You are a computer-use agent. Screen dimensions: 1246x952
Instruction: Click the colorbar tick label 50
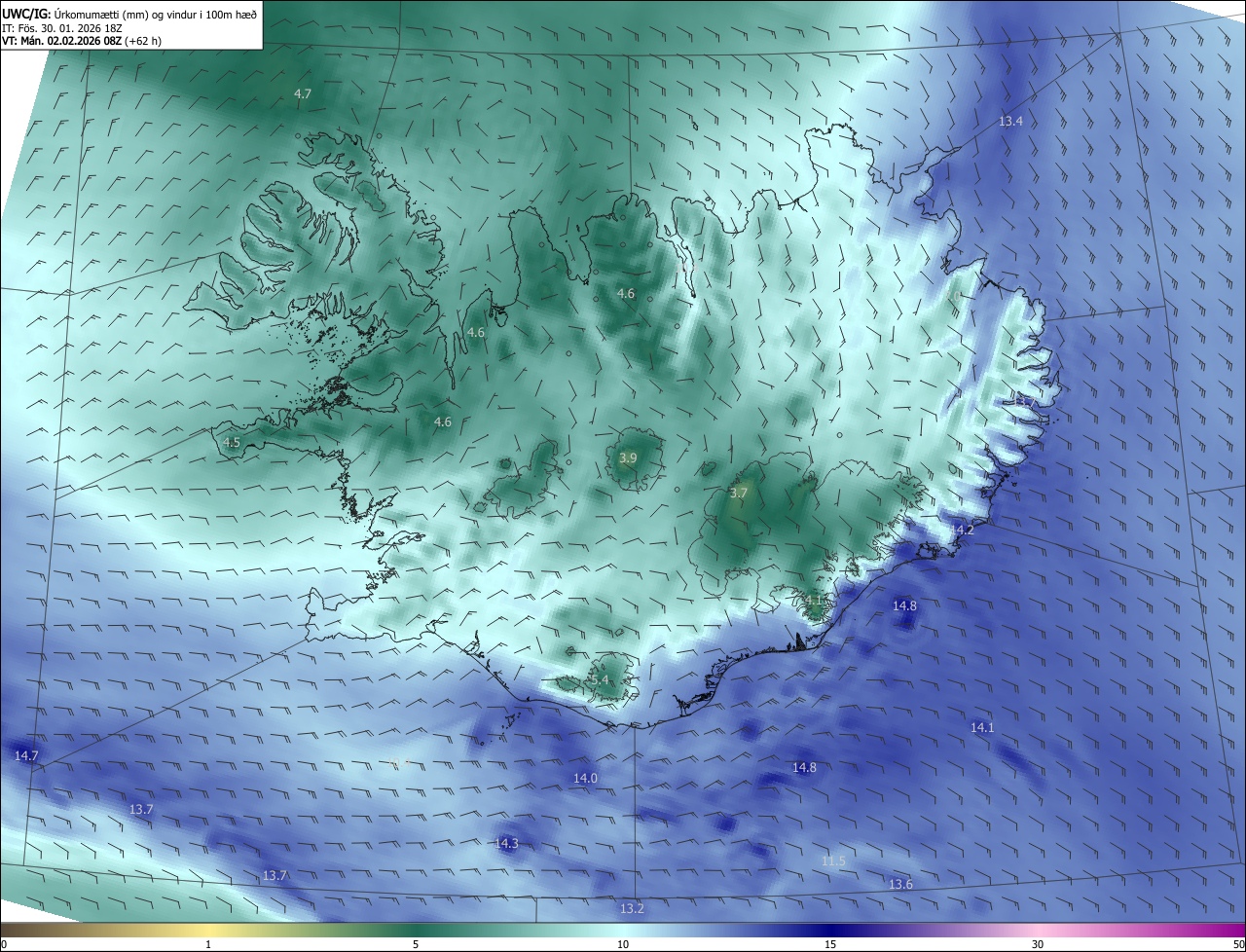click(1238, 944)
